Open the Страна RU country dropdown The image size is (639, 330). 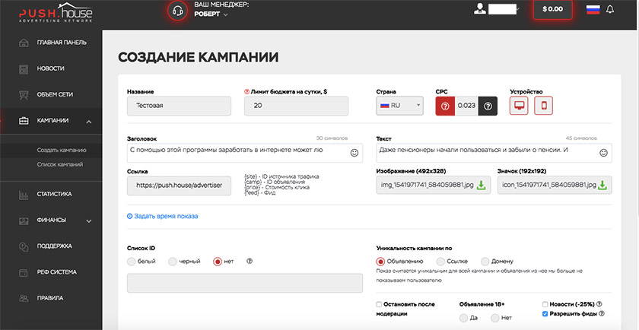(x=400, y=106)
